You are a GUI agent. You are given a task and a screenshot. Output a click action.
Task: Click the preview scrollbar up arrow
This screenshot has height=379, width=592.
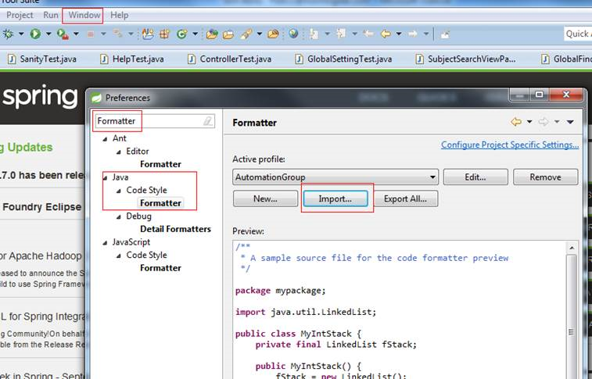click(572, 248)
